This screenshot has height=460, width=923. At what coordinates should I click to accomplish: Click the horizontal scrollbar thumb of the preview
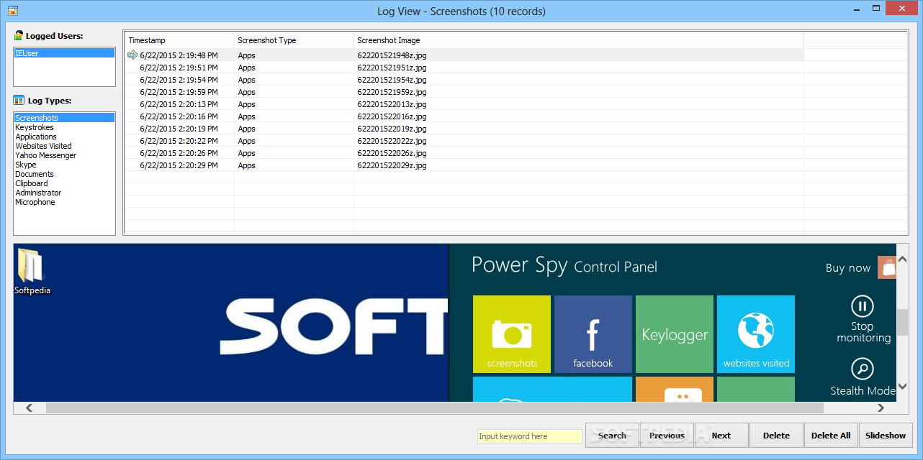click(435, 408)
